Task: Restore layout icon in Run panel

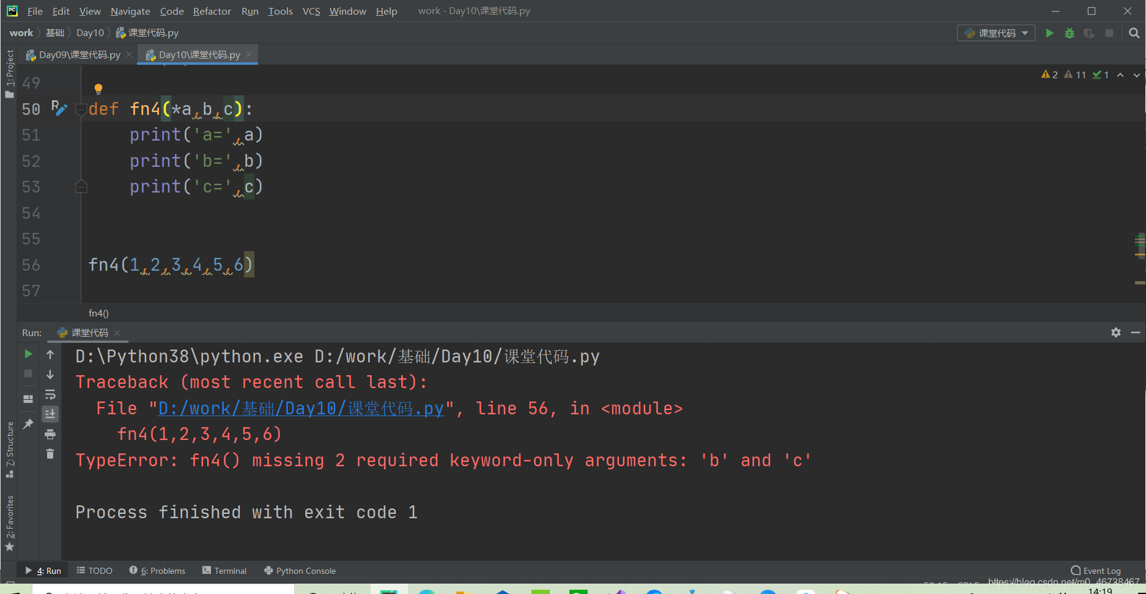Action: (28, 399)
